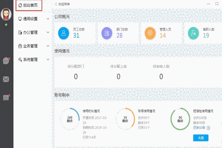
Task: Click the arrow icon beside 已发10条
Action: [208, 128]
